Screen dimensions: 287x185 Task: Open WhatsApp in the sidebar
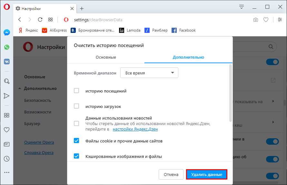(7, 47)
